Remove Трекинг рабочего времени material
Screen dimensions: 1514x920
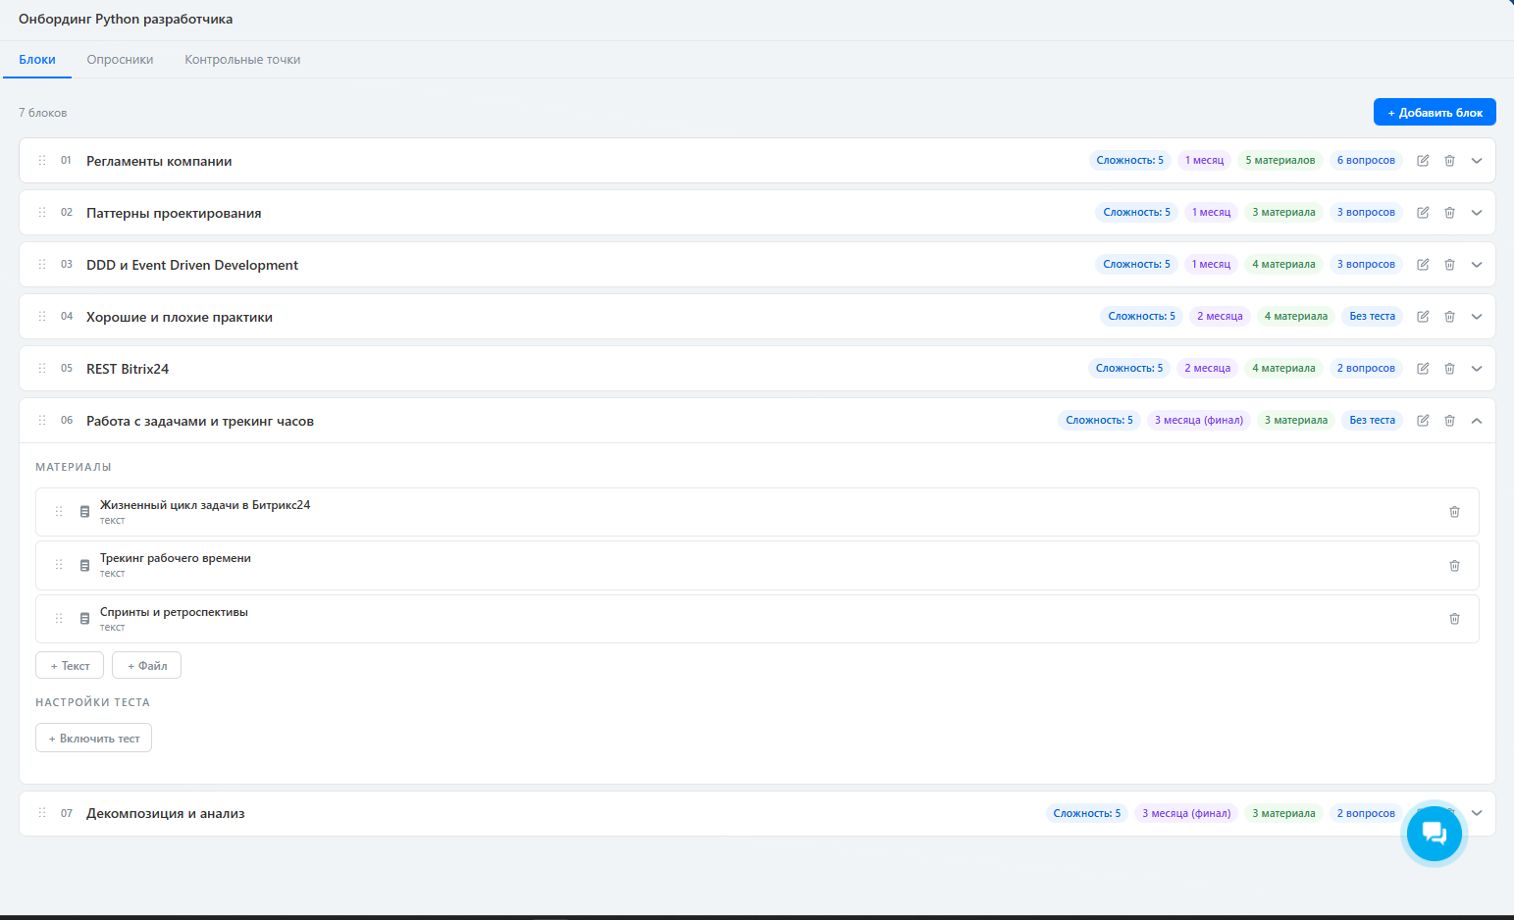[1454, 566]
